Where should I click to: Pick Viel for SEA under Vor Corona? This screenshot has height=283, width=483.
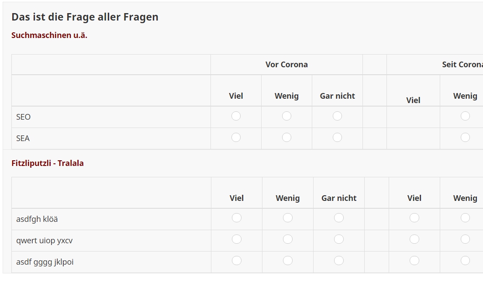(236, 138)
